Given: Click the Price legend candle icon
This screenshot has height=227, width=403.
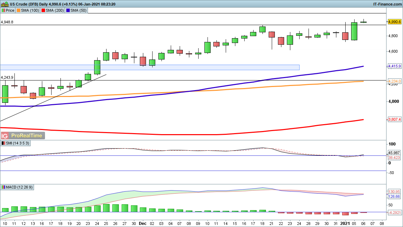Looking at the screenshot, I should pyautogui.click(x=3, y=10).
